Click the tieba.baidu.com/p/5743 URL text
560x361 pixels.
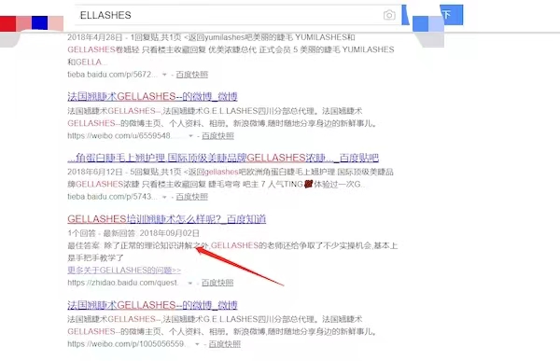pos(112,197)
